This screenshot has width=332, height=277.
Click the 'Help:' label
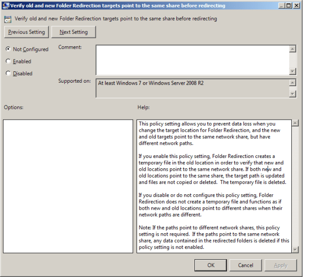tap(143, 107)
